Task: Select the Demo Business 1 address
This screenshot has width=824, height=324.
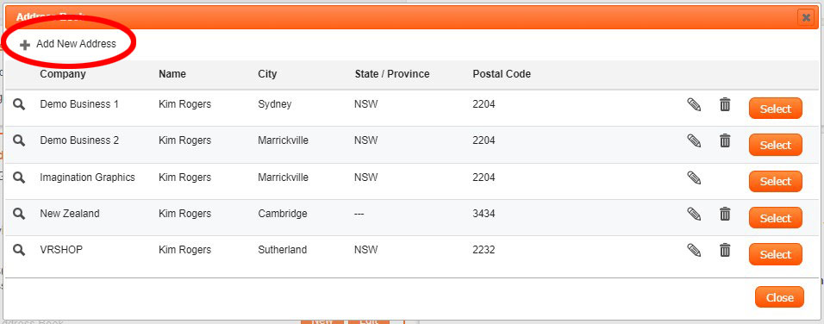Action: 776,109
